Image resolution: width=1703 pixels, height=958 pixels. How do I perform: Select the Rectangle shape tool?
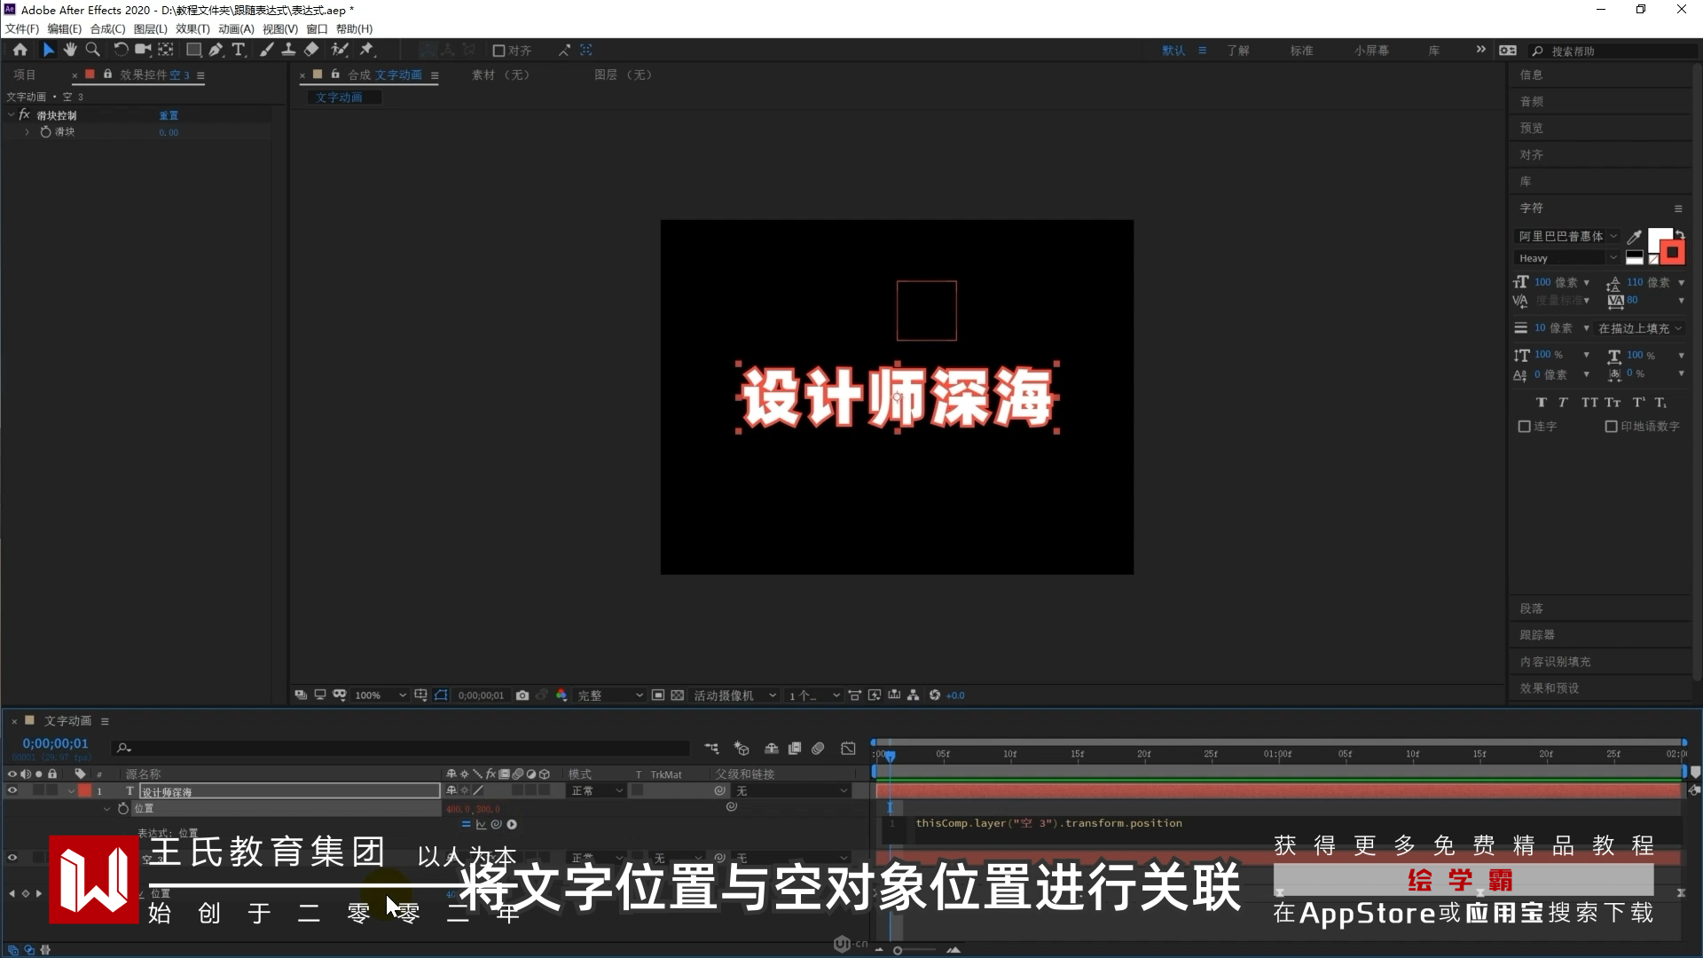(192, 51)
